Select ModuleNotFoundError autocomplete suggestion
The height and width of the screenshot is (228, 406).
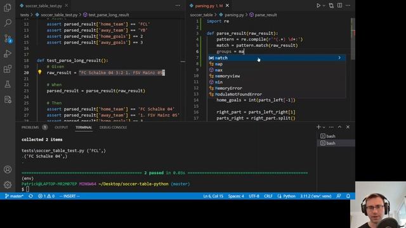[277, 94]
